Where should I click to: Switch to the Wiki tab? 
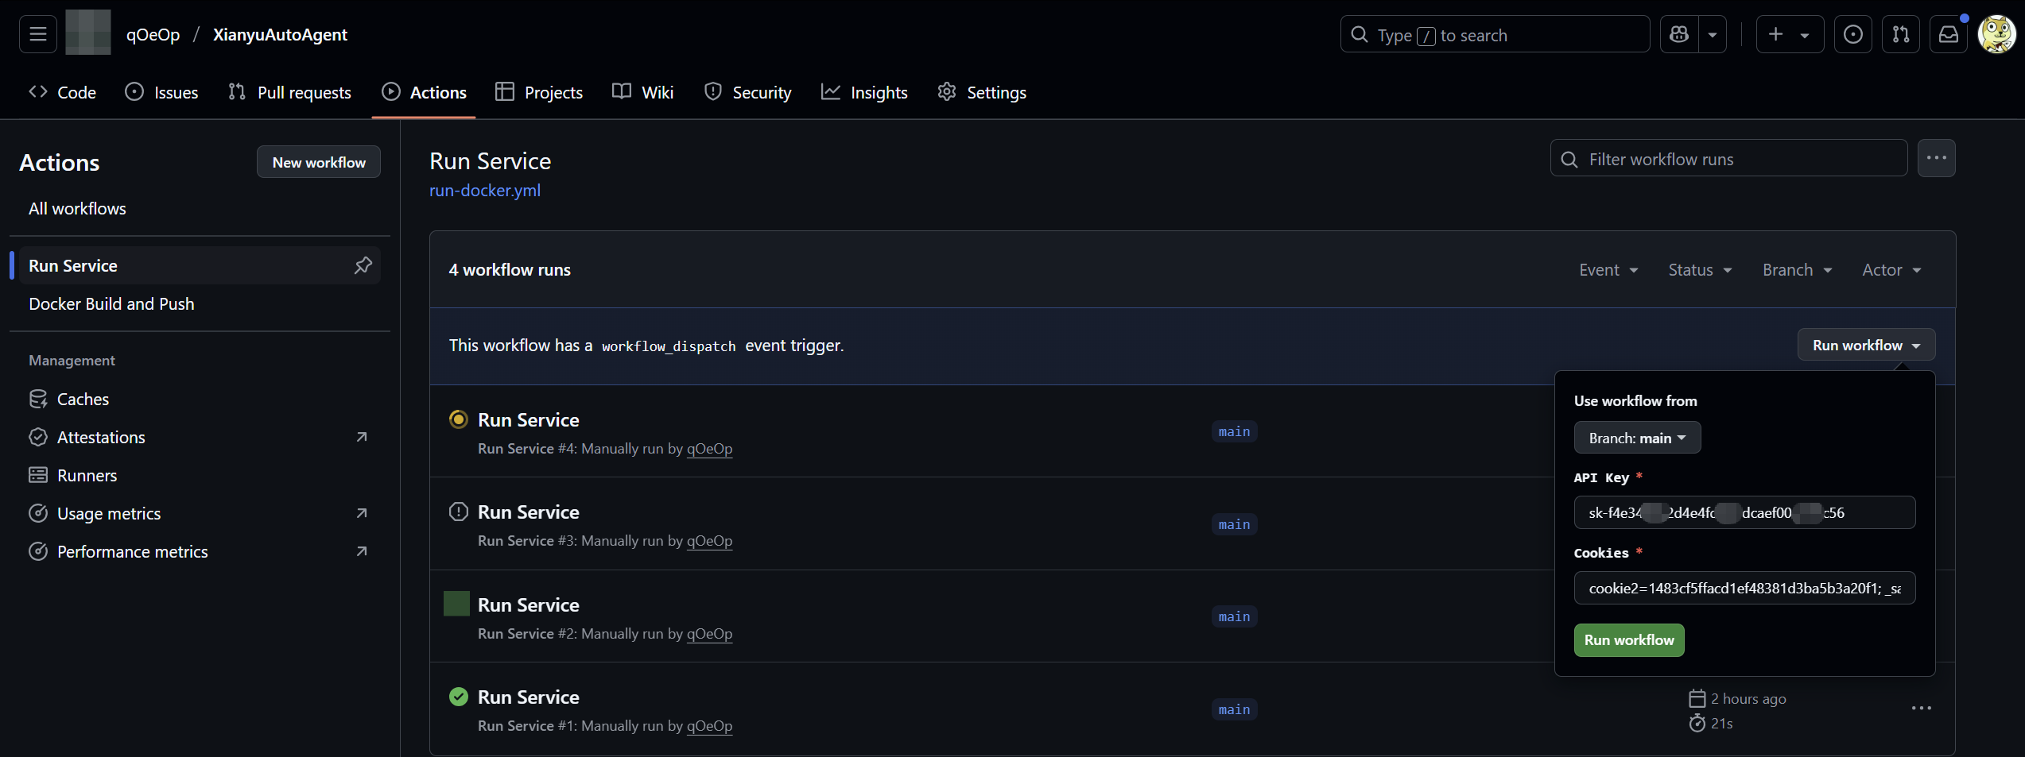[x=642, y=92]
